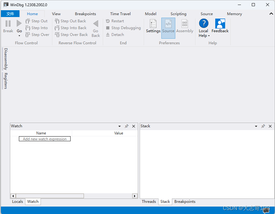Switch to the Stack bottom tab
The width and height of the screenshot is (275, 214).
(165, 202)
